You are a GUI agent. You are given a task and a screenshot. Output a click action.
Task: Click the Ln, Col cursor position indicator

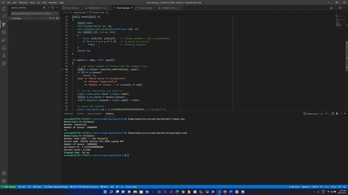[294, 187]
